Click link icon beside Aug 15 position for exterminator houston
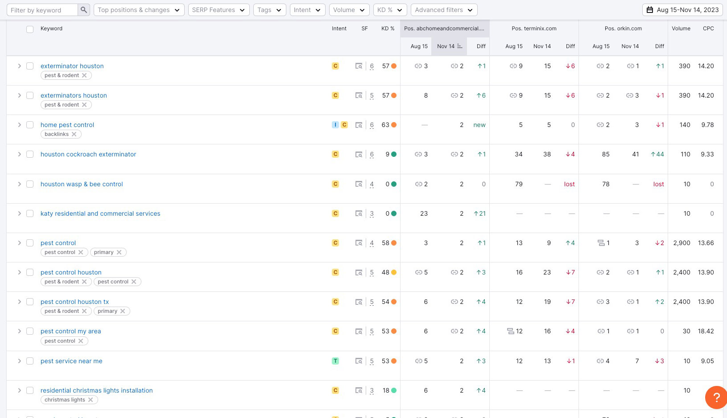The width and height of the screenshot is (727, 418). point(418,66)
